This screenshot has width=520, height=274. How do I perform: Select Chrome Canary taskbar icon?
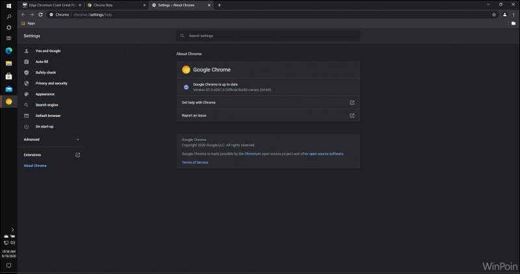point(8,101)
